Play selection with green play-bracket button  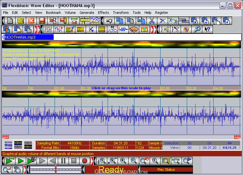click(10, 161)
